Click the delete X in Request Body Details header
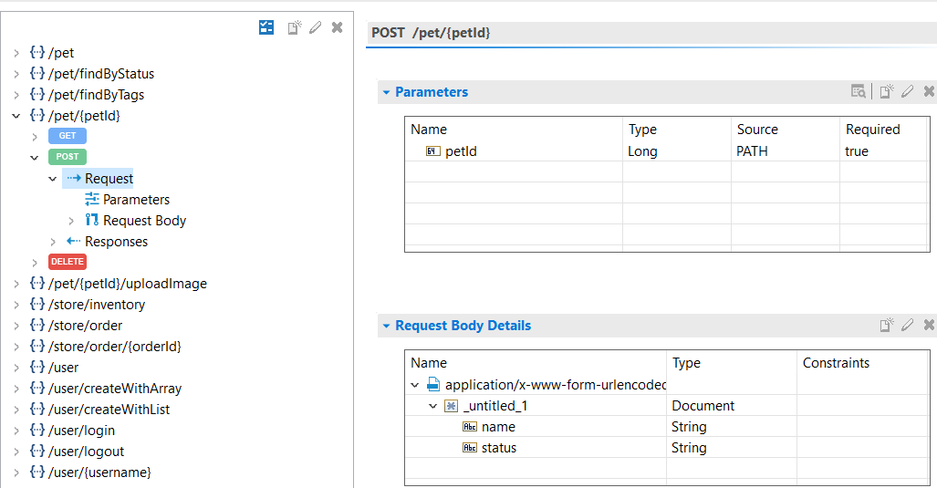 pos(929,325)
